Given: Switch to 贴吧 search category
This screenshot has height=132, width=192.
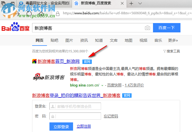Looking at the screenshot, I should (54, 40).
